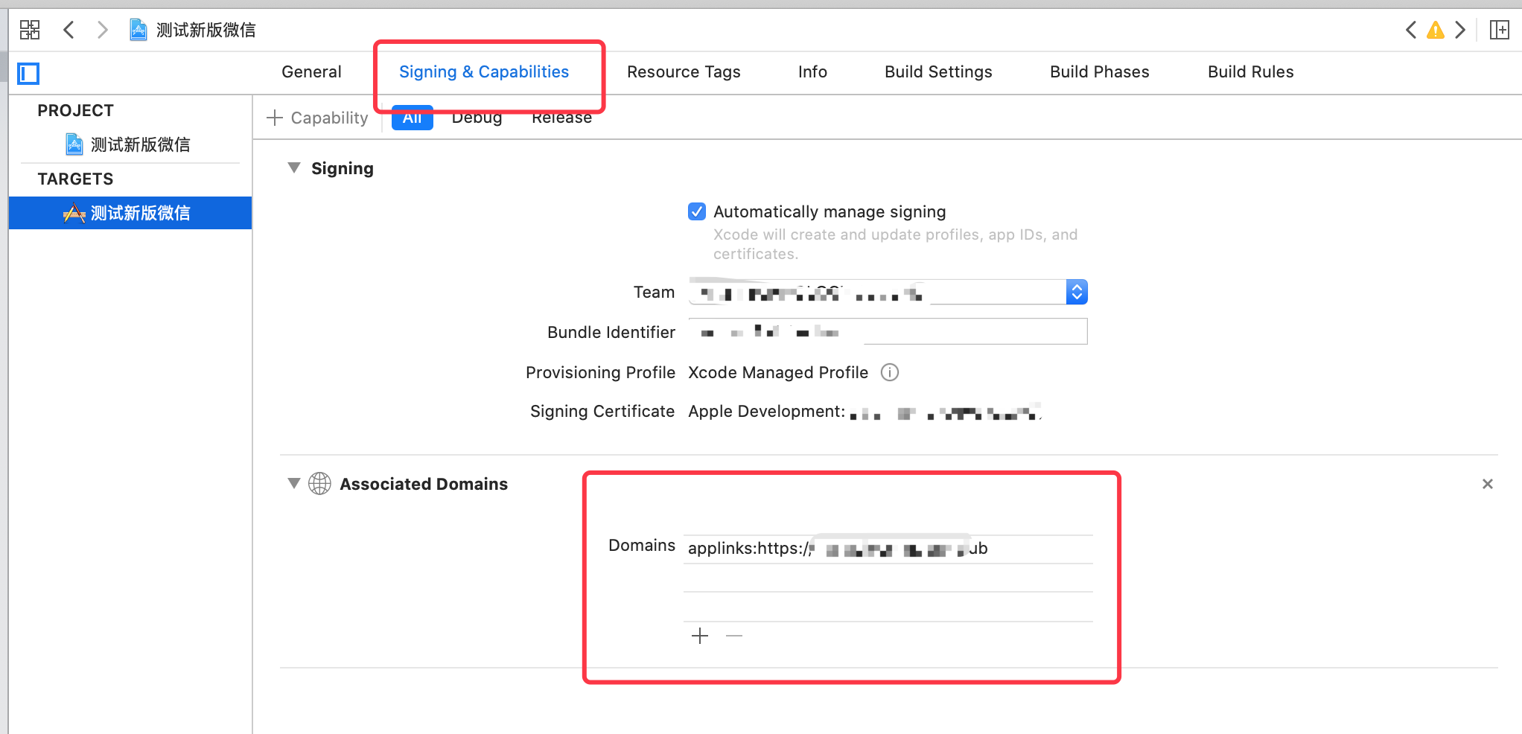Select the Debug configuration filter
This screenshot has width=1522, height=734.
(x=477, y=118)
